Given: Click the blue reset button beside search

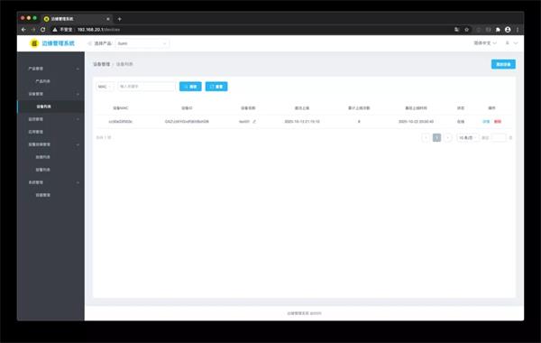Looking at the screenshot, I should 216,87.
